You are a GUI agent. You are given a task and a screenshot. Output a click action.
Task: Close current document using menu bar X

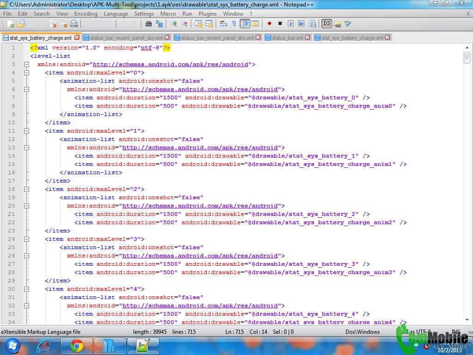click(x=468, y=13)
